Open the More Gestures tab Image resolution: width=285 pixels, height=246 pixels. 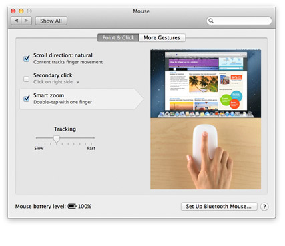[x=162, y=38]
